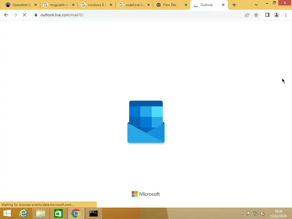292x219 pixels.
Task: View site security lock info
Action: click(x=36, y=15)
